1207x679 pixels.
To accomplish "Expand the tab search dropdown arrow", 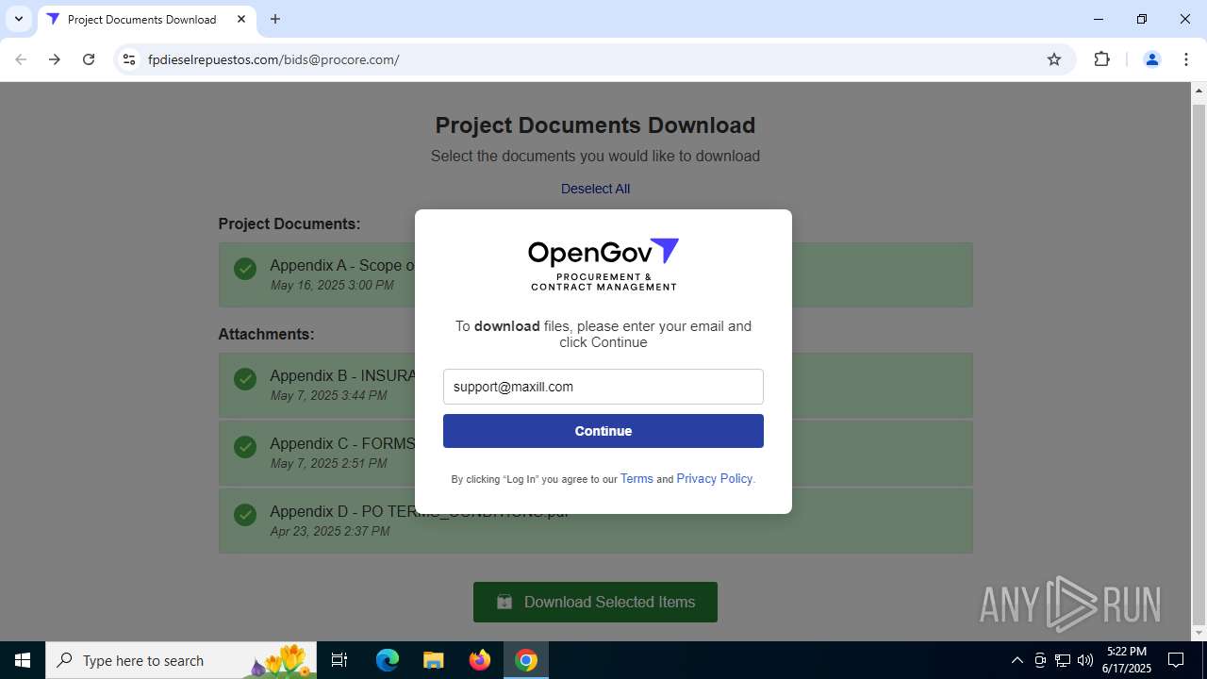I will tap(18, 19).
